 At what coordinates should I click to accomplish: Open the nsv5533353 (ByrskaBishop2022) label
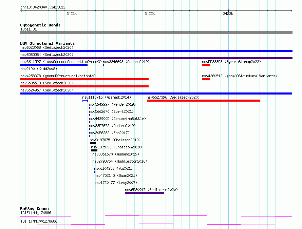tap(231, 62)
